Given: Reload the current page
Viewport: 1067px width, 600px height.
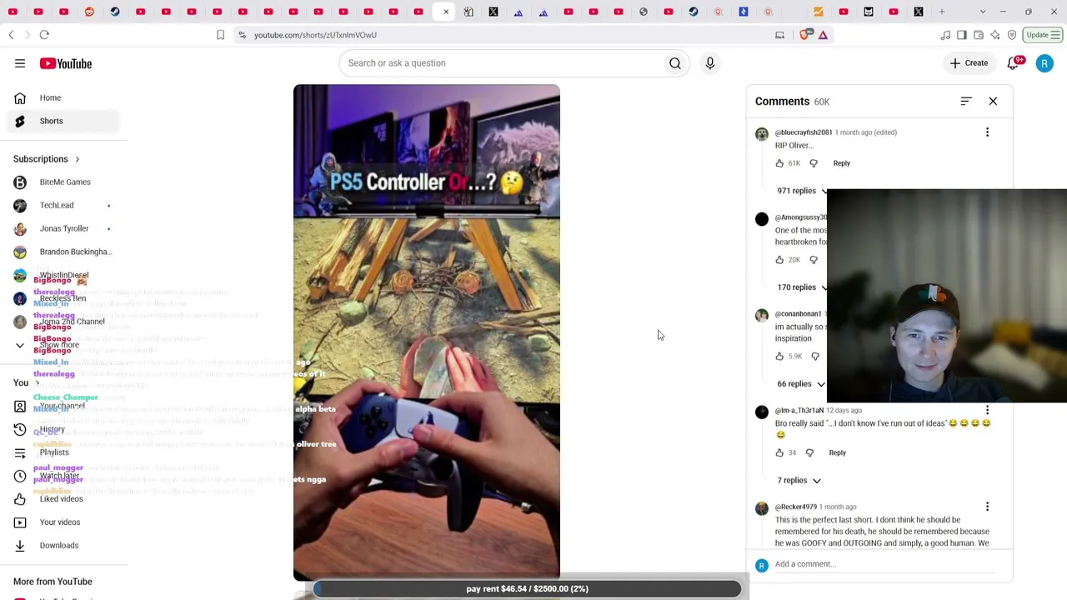Looking at the screenshot, I should 44,35.
